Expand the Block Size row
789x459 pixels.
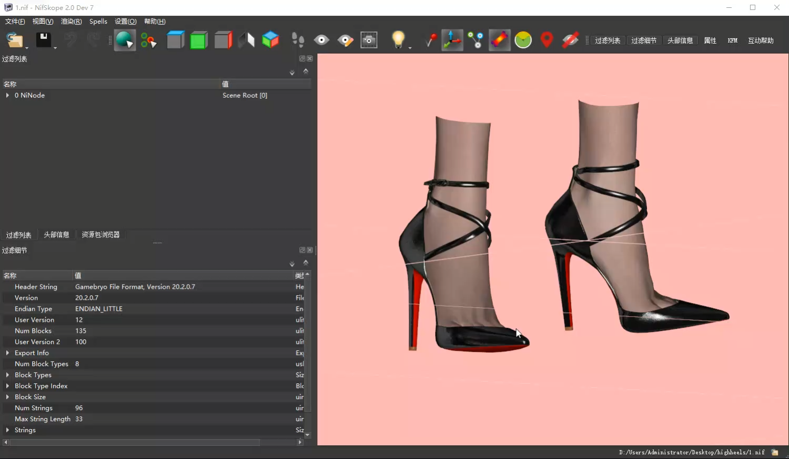click(x=7, y=397)
